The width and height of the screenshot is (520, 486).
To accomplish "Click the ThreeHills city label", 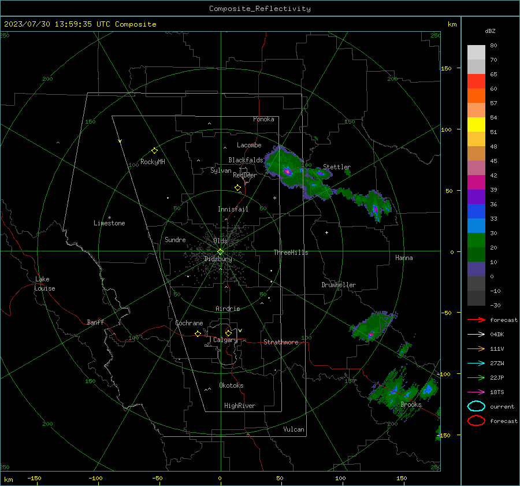I will click(291, 253).
